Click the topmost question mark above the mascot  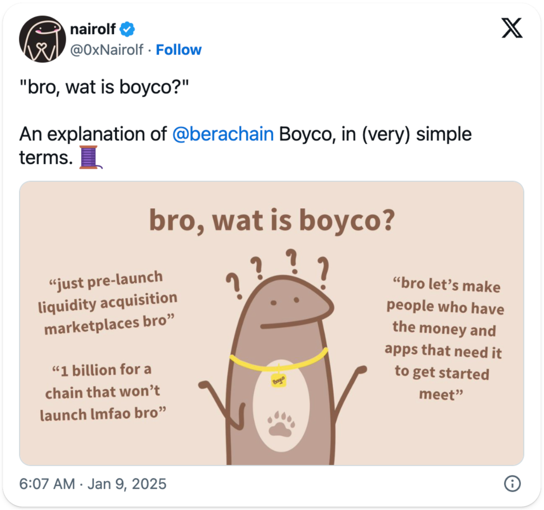tap(292, 260)
